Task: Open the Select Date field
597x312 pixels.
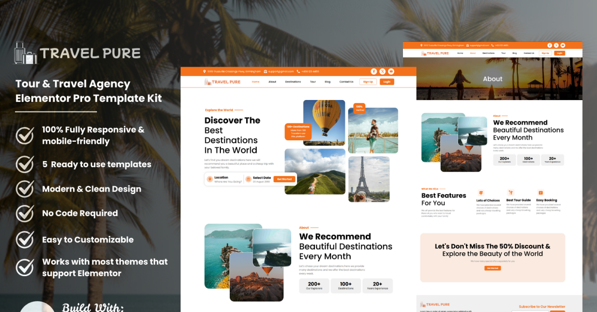Action: [262, 179]
